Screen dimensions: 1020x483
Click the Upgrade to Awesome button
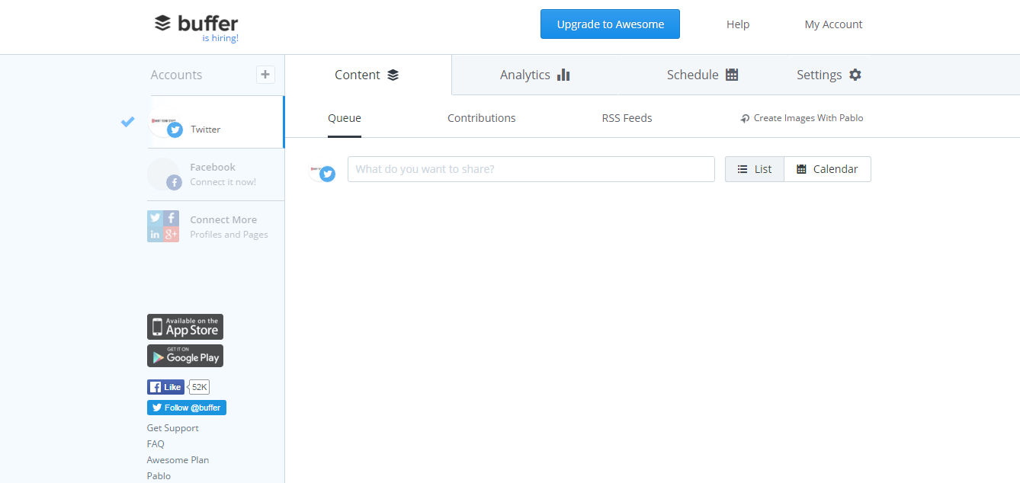610,24
